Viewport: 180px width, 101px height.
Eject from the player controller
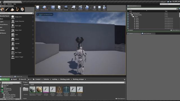tap(104, 8)
